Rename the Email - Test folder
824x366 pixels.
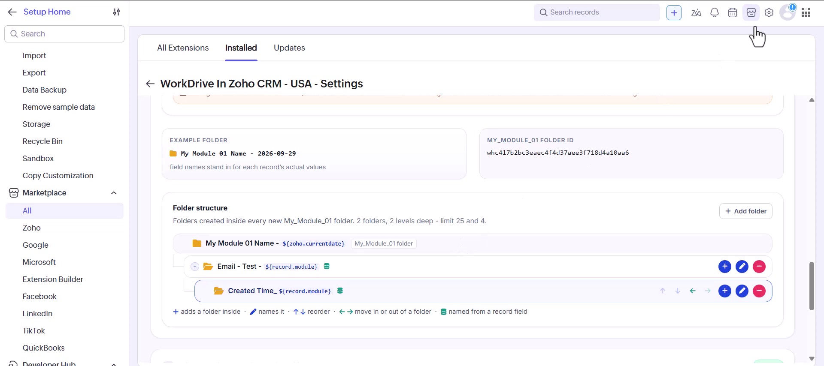coord(742,267)
